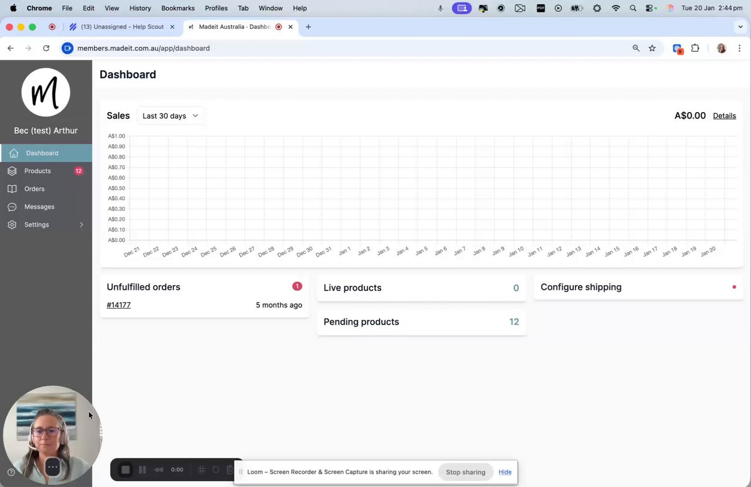The width and height of the screenshot is (751, 487).
Task: Open the Chrome Extensions puzzle icon
Action: (695, 48)
